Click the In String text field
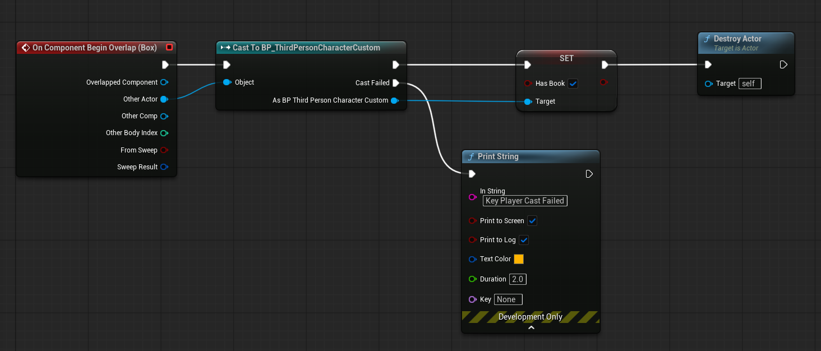Viewport: 821px width, 351px height. pos(525,201)
